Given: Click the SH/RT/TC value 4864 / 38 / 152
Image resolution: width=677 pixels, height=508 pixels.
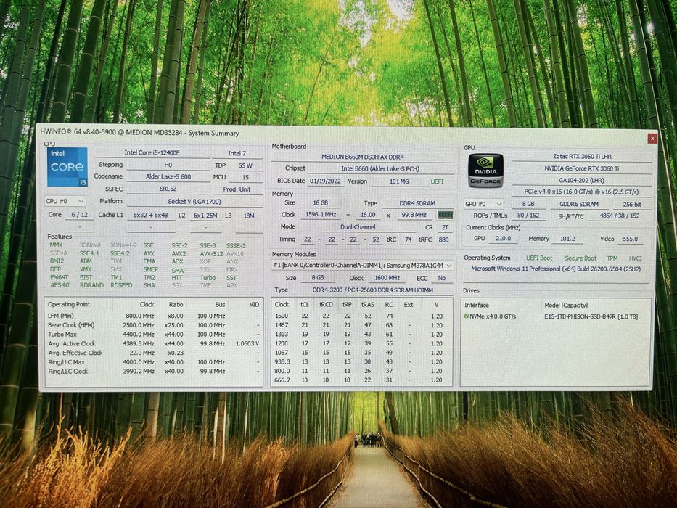Looking at the screenshot, I should 620,216.
